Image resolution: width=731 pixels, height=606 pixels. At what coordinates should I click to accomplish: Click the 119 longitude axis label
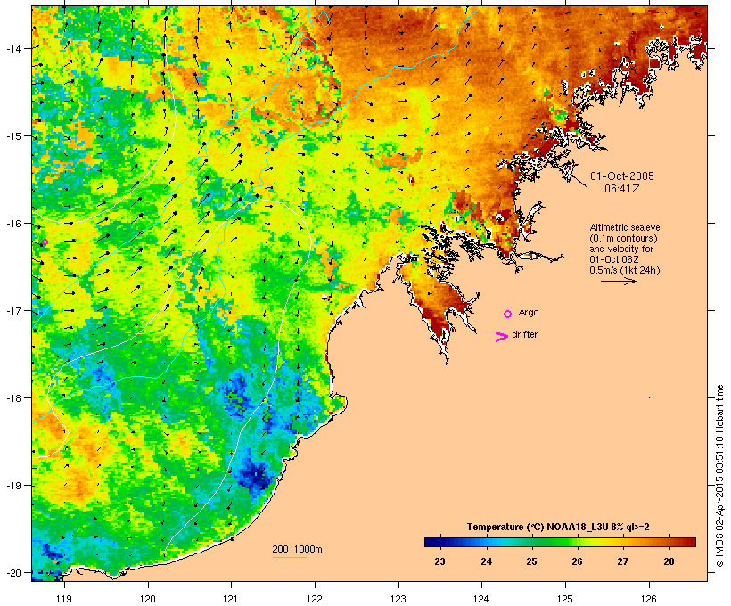tap(64, 599)
